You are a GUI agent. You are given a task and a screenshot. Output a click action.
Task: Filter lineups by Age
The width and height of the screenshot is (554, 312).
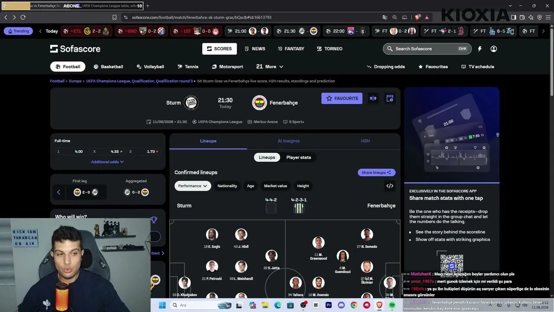251,186
